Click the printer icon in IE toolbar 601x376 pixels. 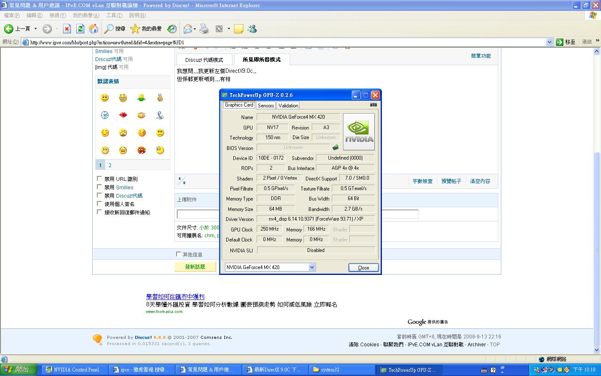(x=204, y=28)
